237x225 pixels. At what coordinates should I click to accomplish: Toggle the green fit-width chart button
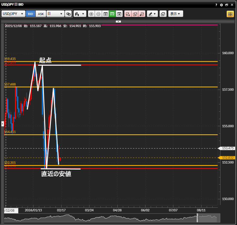[x=112, y=14]
